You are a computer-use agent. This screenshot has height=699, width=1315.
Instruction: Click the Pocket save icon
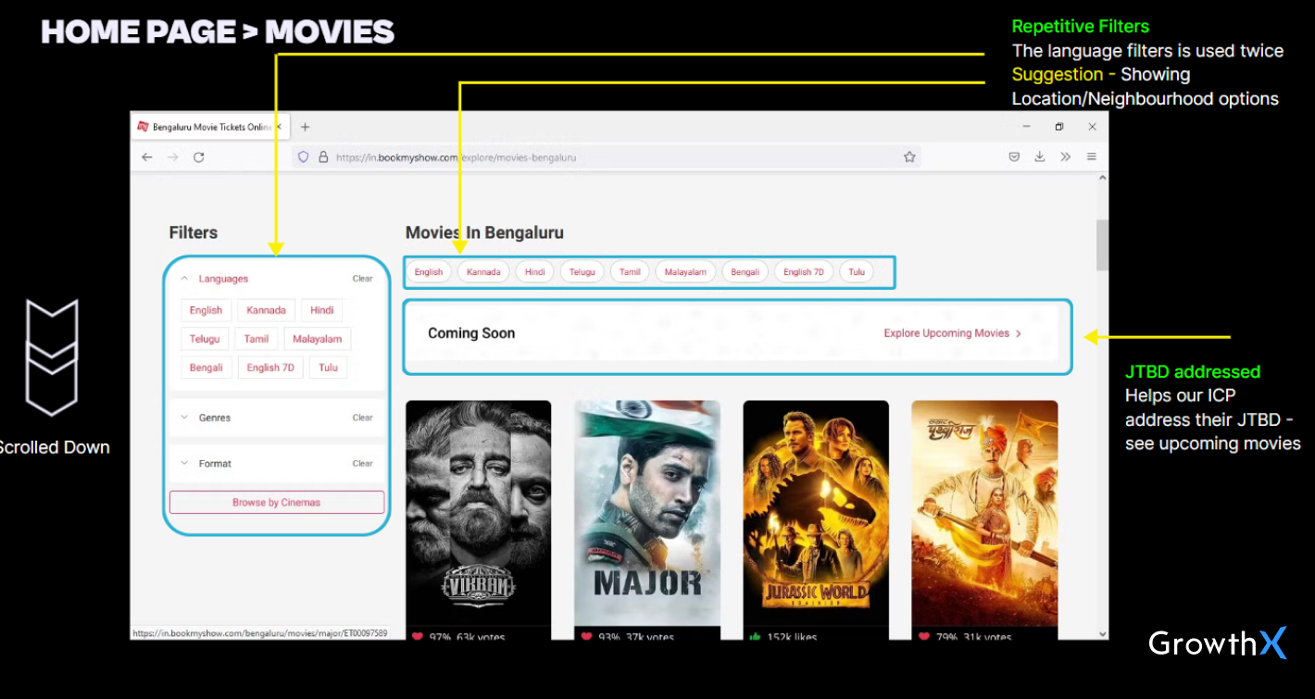[x=1014, y=157]
